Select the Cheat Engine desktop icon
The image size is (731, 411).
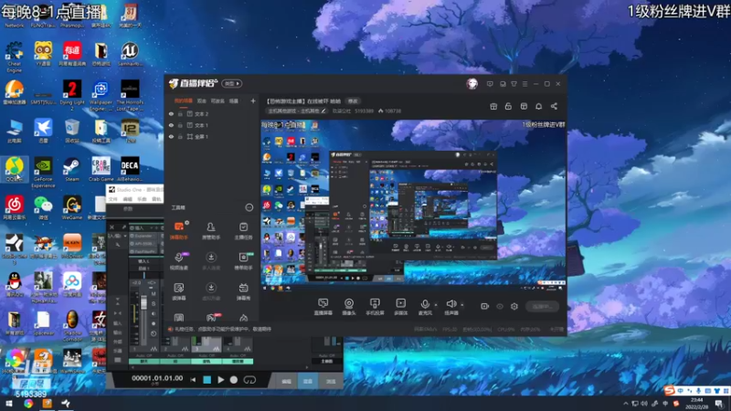pyautogui.click(x=14, y=57)
